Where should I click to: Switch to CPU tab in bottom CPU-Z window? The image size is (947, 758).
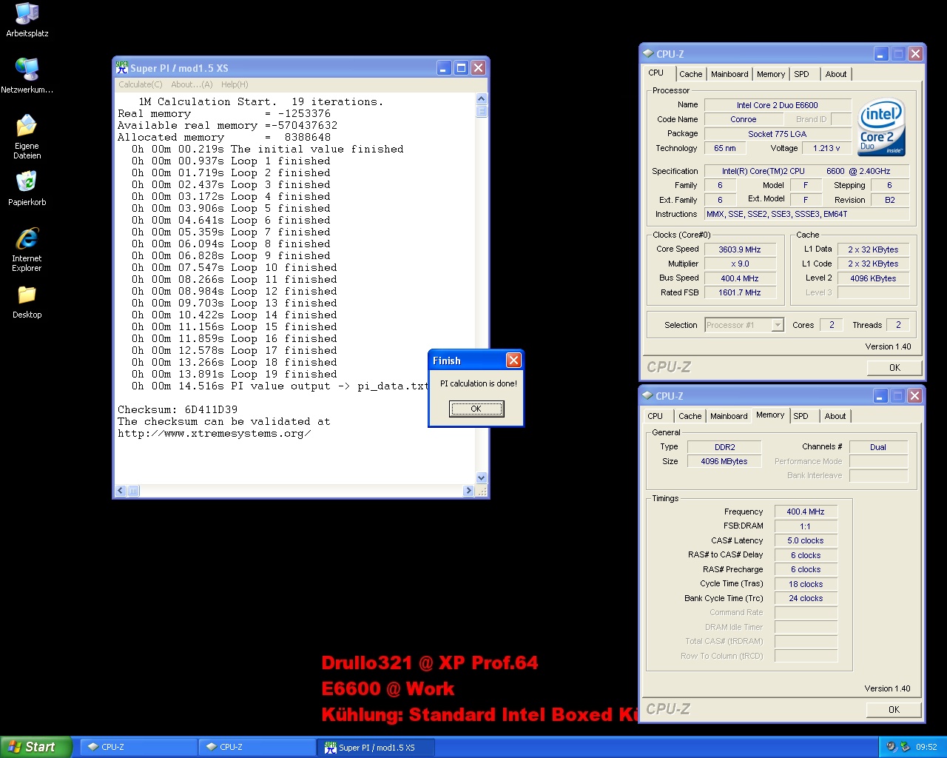tap(656, 416)
